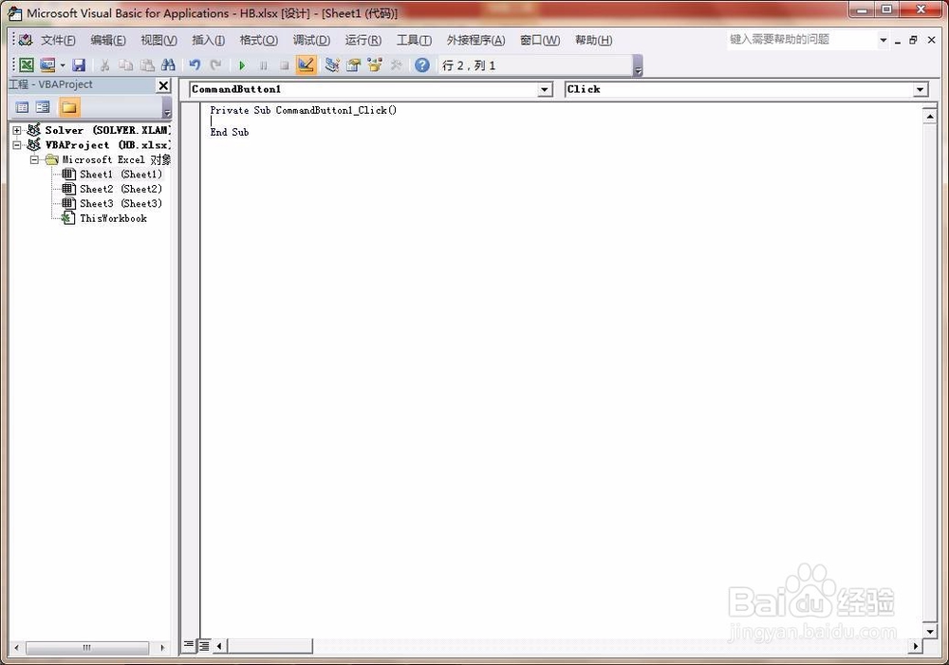Click the Cut scissors icon

(104, 65)
